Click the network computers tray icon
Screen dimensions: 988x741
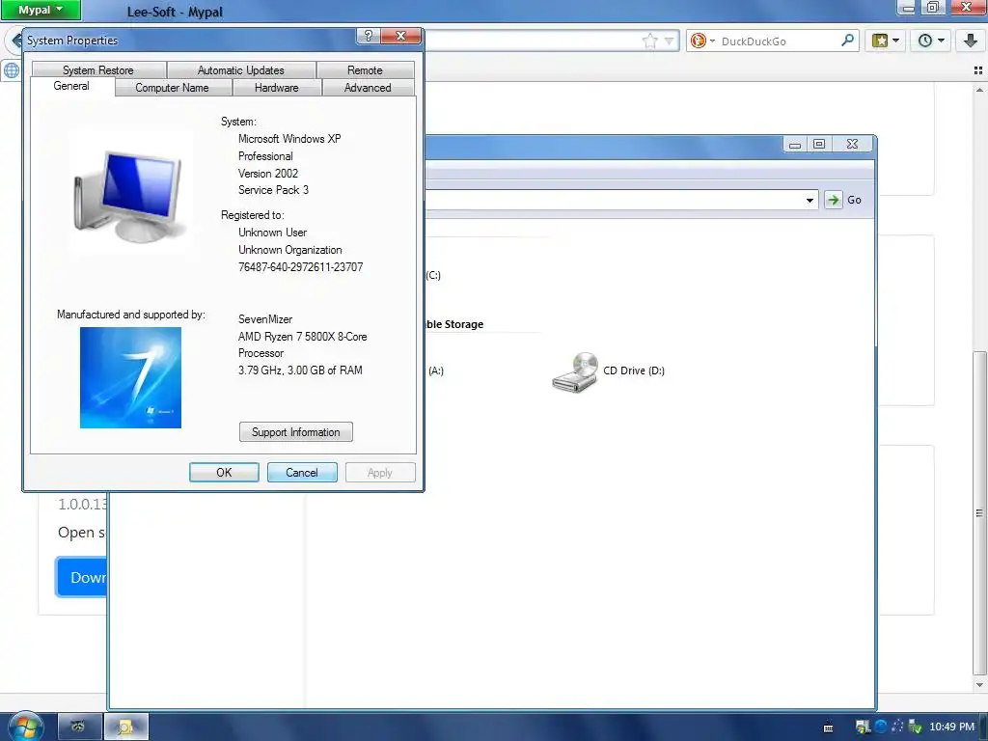pyautogui.click(x=863, y=727)
